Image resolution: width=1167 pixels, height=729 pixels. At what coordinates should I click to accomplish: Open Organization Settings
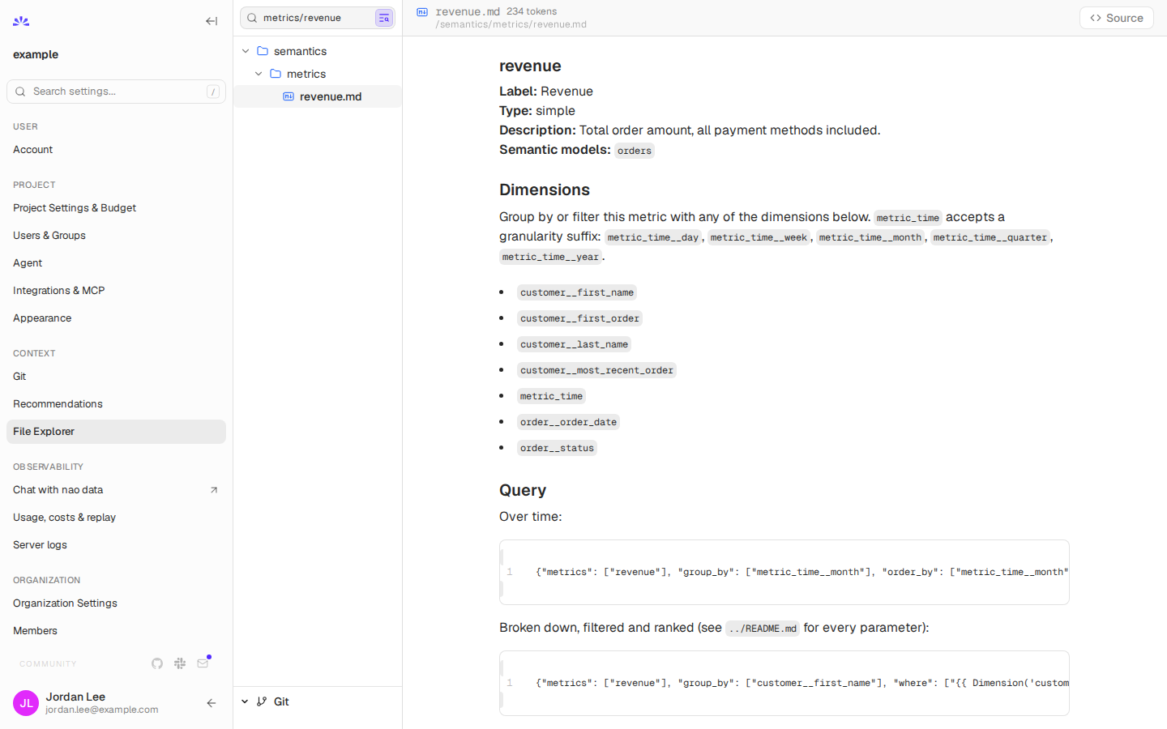click(116, 603)
